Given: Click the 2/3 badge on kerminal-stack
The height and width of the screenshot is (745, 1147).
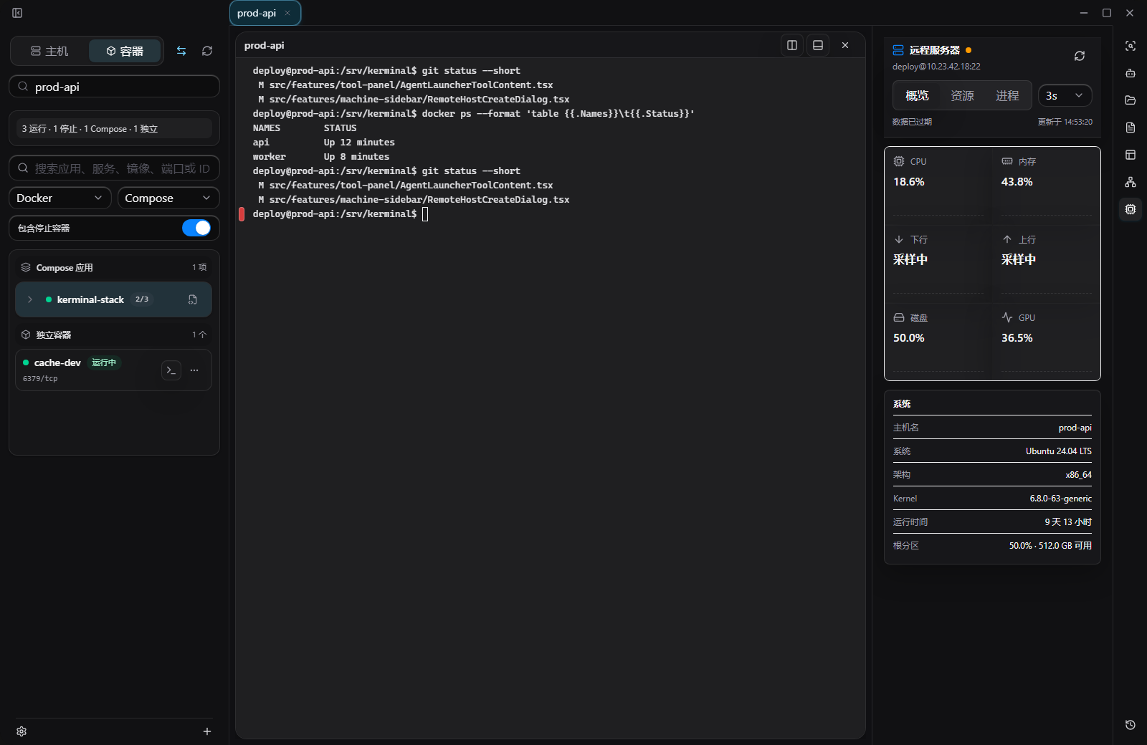Looking at the screenshot, I should [142, 299].
